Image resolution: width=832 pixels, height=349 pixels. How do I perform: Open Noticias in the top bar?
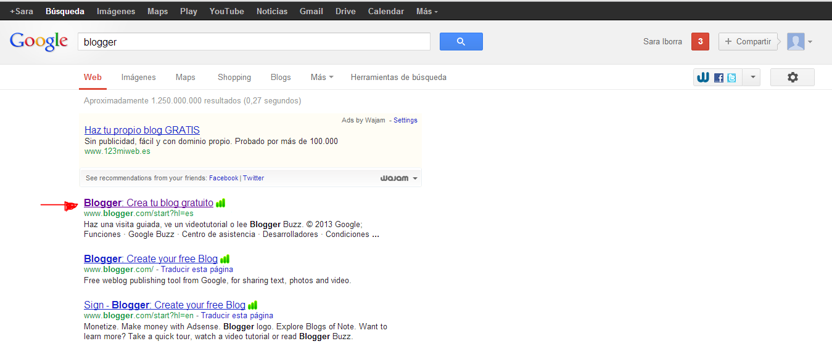272,11
